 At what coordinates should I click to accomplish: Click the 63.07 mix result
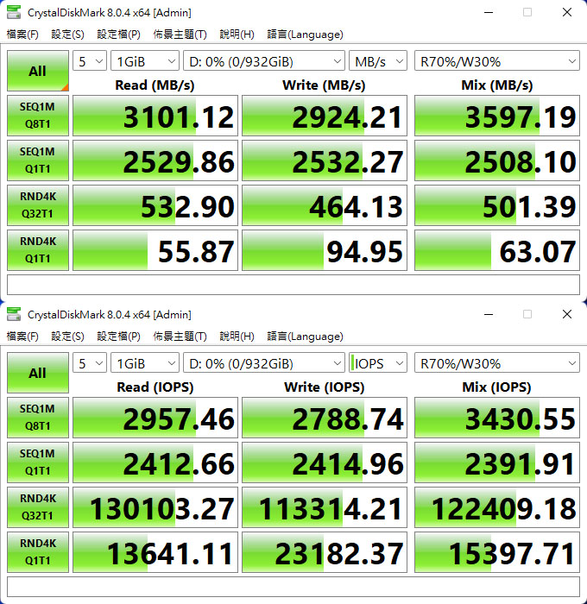497,250
